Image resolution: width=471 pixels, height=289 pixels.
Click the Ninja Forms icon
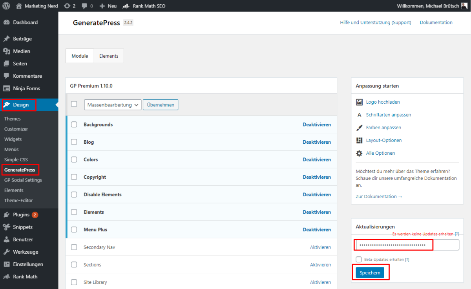tap(6, 88)
